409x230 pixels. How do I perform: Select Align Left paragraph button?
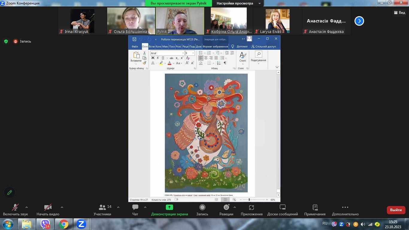click(x=201, y=58)
